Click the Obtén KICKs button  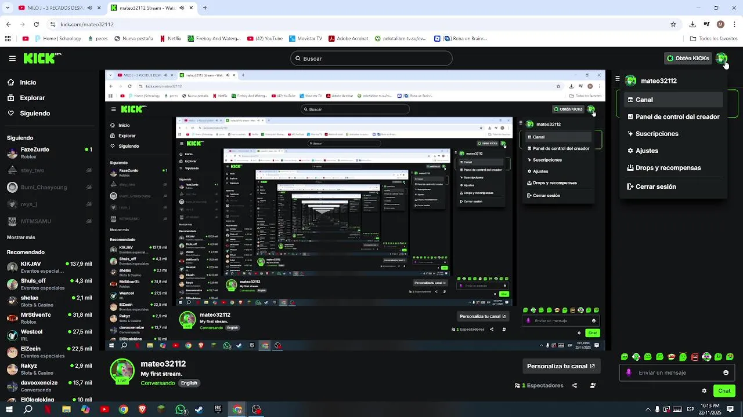[688, 58]
